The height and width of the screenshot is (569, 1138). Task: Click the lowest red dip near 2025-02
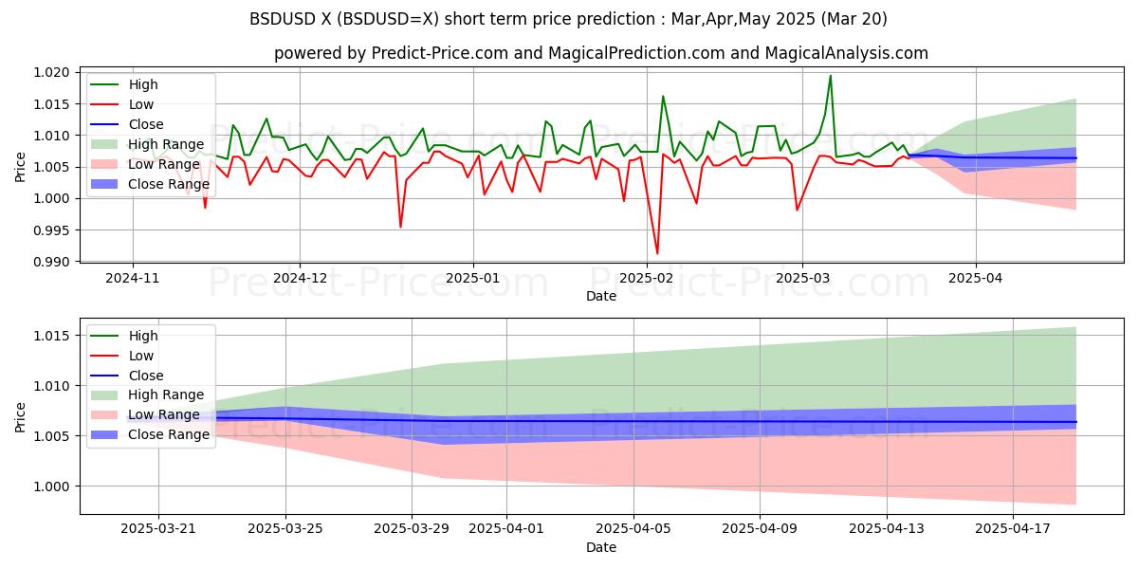click(x=657, y=253)
